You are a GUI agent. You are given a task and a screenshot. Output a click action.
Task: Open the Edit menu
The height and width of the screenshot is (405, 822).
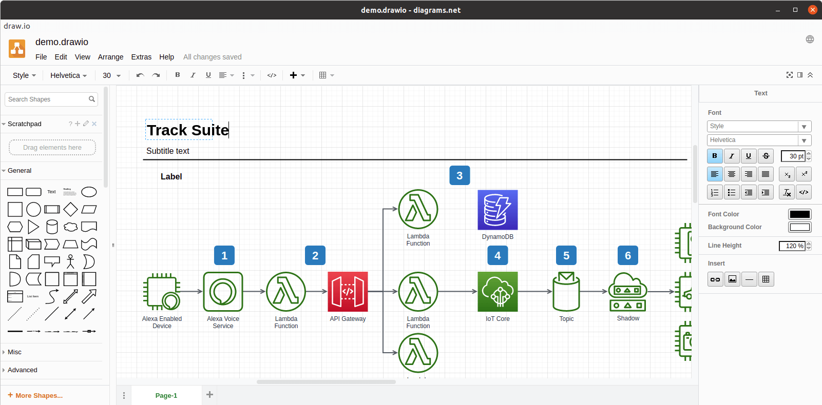click(61, 57)
